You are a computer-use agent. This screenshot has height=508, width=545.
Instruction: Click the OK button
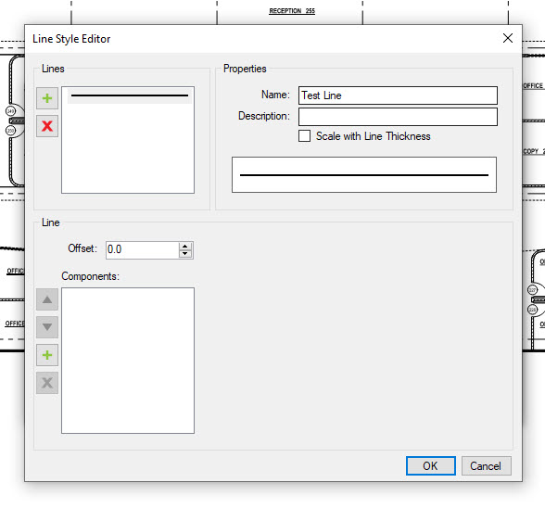pyautogui.click(x=431, y=465)
